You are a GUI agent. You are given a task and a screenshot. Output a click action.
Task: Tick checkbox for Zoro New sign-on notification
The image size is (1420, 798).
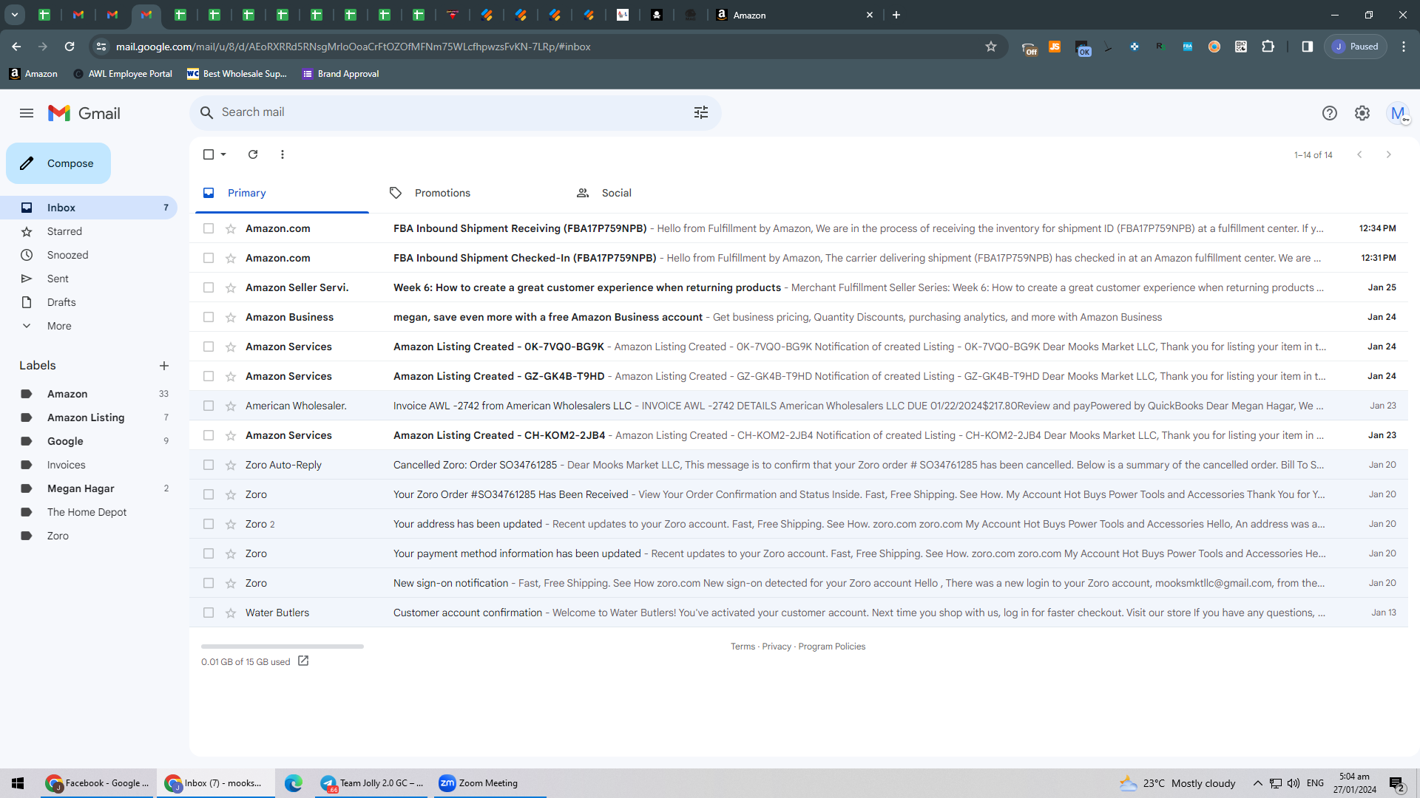pos(209,583)
